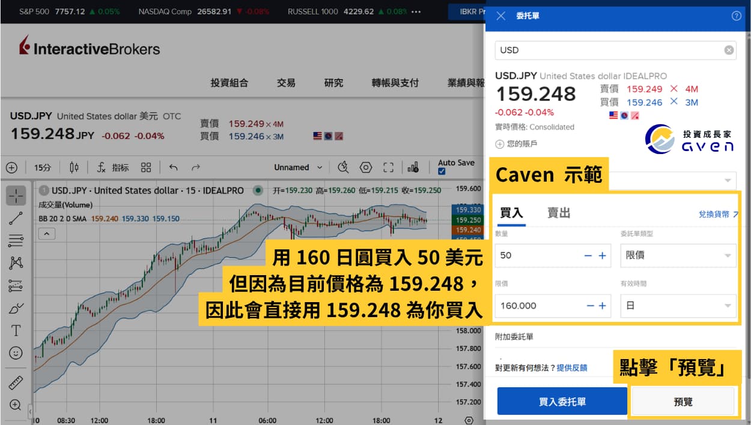The image size is (751, 425).
Task: Click the 159.330 blue price label
Action: pyautogui.click(x=467, y=210)
